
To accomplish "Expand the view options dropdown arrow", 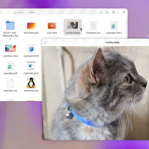I will tap(118, 12).
